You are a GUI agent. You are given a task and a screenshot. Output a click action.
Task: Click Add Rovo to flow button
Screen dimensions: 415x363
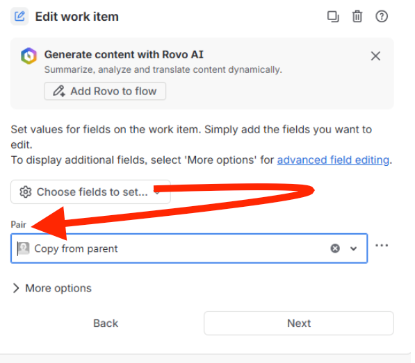[x=105, y=91]
